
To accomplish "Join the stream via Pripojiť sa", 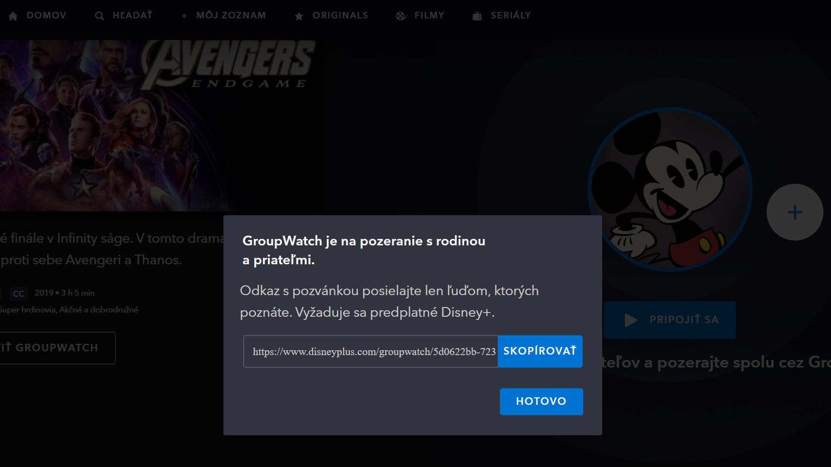I will (670, 320).
